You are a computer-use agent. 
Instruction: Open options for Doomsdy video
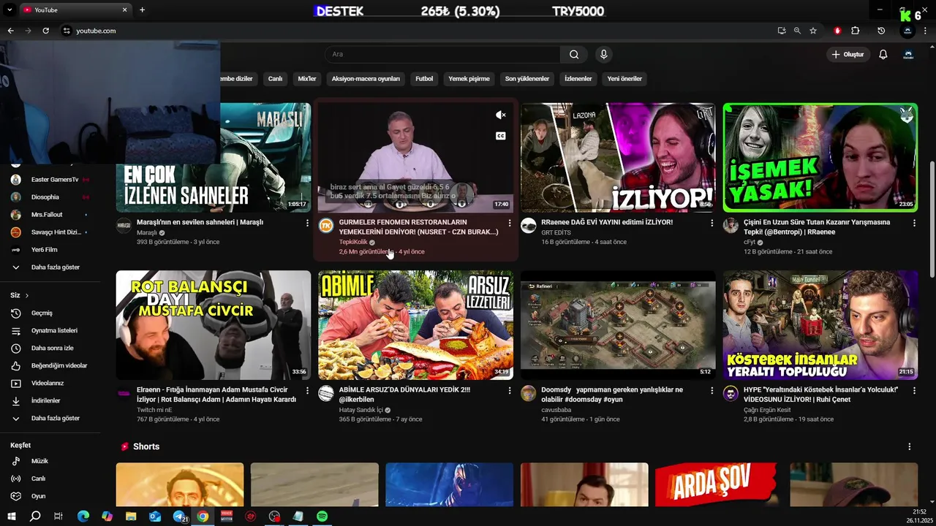coord(712,391)
